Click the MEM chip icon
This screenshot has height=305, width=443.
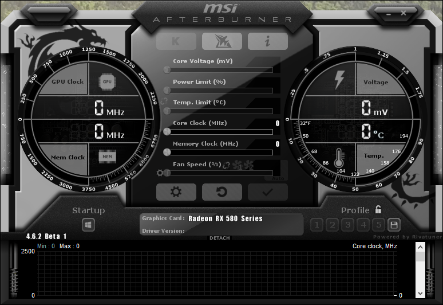(107, 157)
